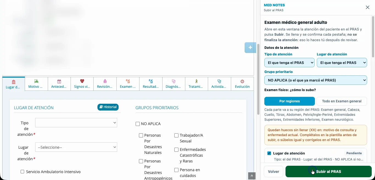Check Personas Por Desastres Antropogénicos

point(141,161)
